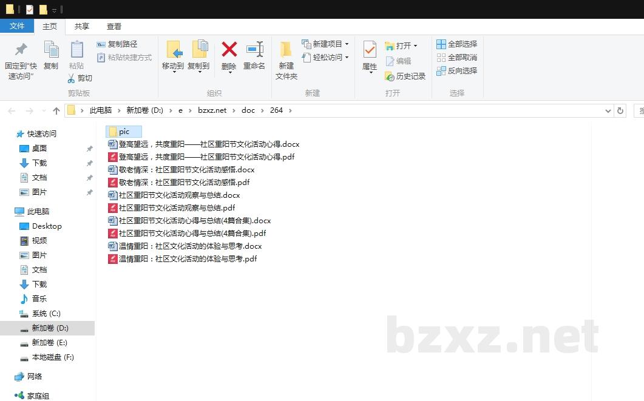Click Select None (全部取消)
This screenshot has width=644, height=401.
[x=441, y=58]
